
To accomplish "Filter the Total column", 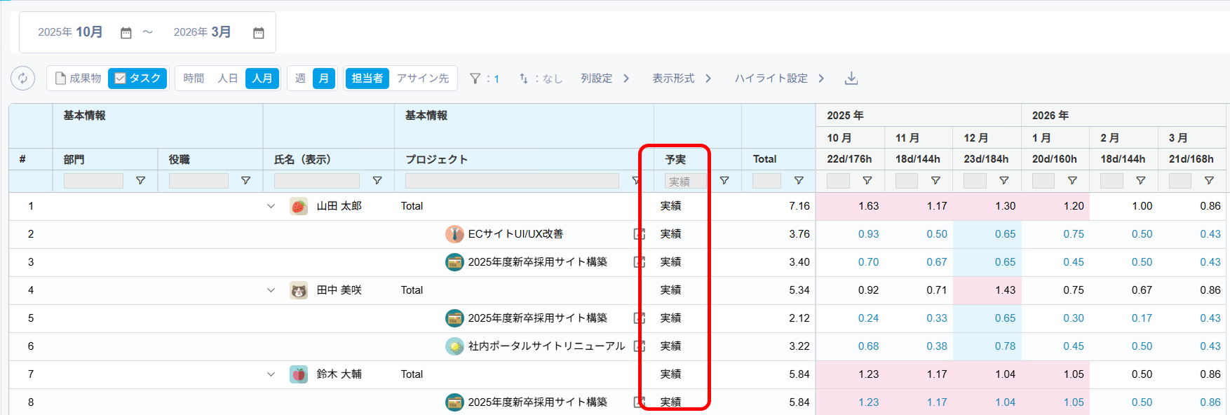I will point(799,181).
